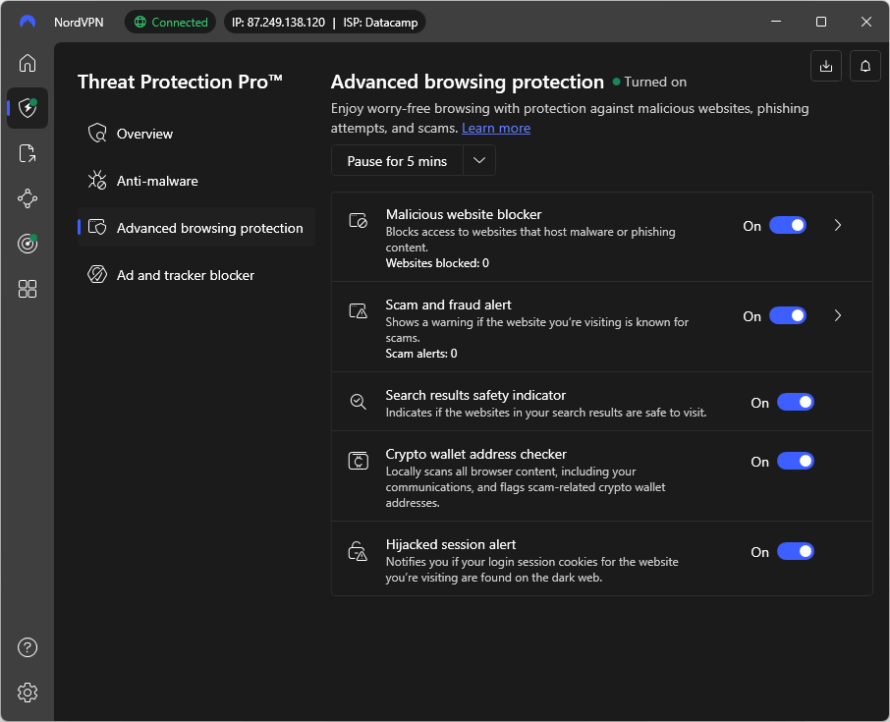The image size is (890, 722).
Task: Click the Crypto wallet address checker icon
Action: [359, 461]
